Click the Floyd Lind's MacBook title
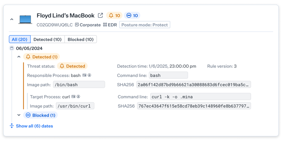282x141 pixels. click(65, 15)
